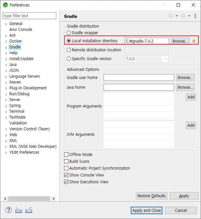Expand the Gradle tree node
This screenshot has width=201, height=219.
pyautogui.click(x=6, y=47)
